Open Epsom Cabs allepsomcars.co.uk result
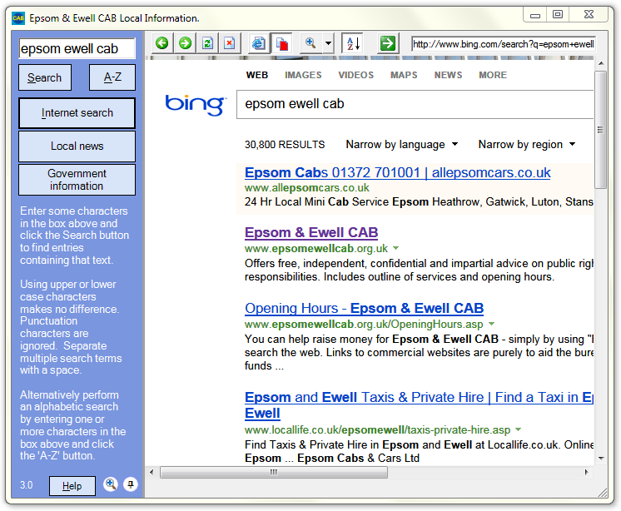Image resolution: width=621 pixels, height=511 pixels. [397, 172]
